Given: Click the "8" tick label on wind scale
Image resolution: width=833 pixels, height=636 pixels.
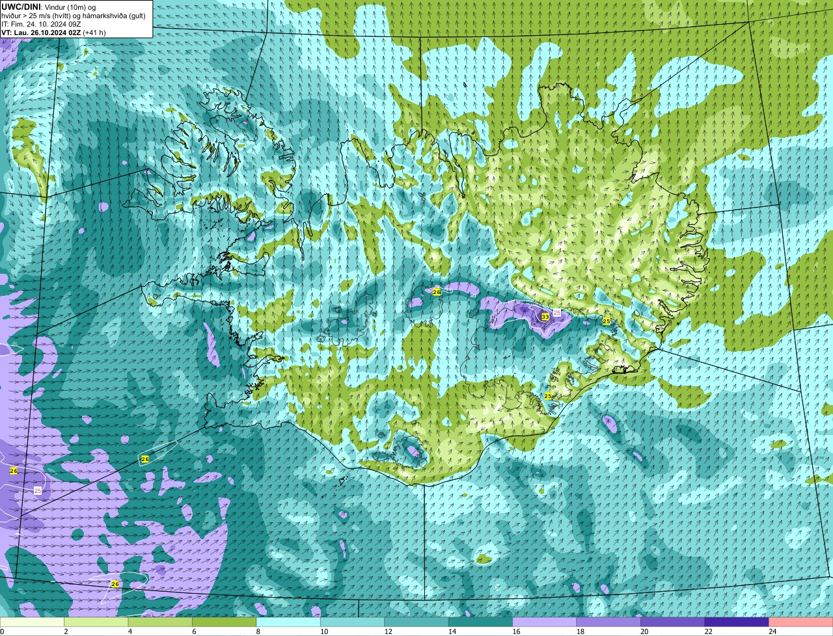Looking at the screenshot, I should point(257,631).
